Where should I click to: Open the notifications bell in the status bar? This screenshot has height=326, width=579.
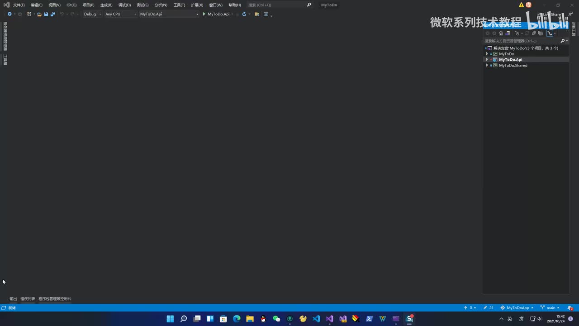coord(570,308)
